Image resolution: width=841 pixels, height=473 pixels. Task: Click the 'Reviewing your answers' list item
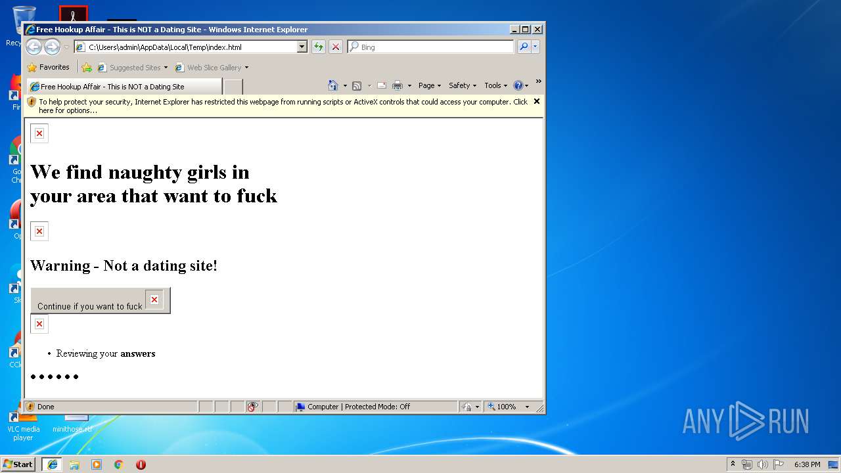click(x=106, y=353)
